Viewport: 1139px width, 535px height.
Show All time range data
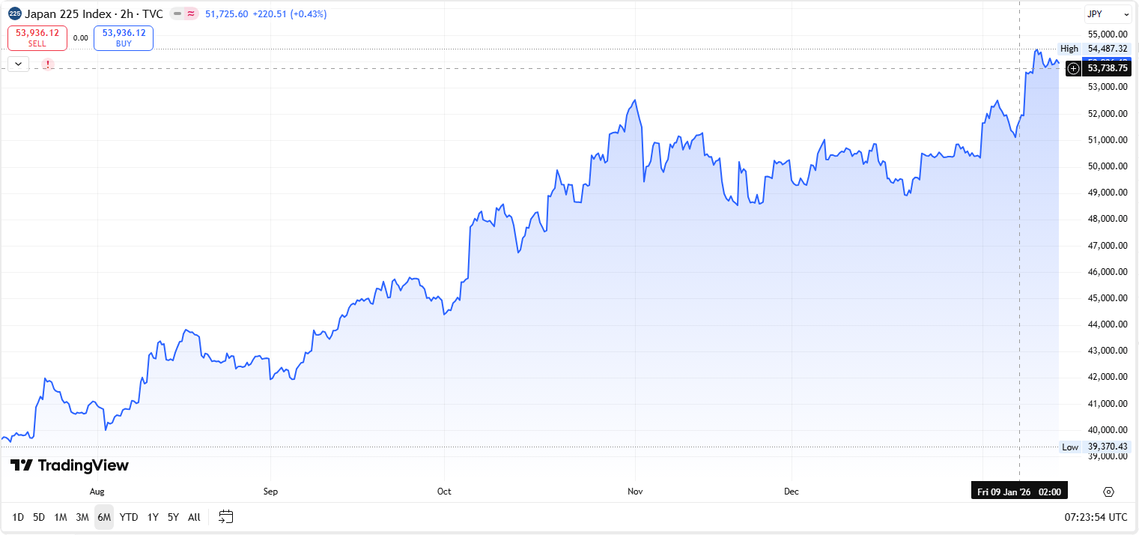point(194,517)
